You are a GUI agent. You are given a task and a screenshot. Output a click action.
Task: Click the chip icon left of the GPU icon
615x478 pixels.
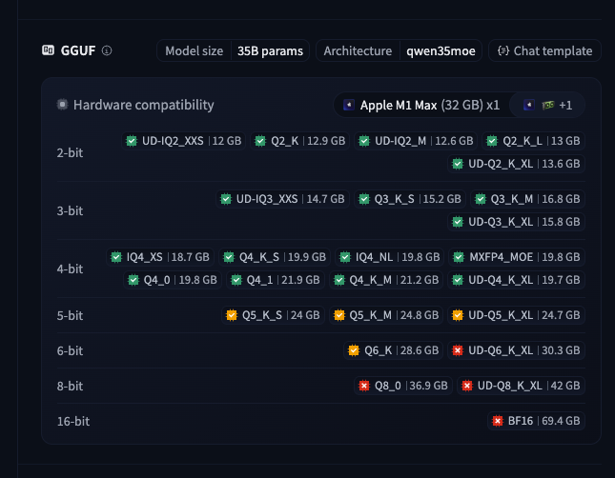pyautogui.click(x=529, y=105)
